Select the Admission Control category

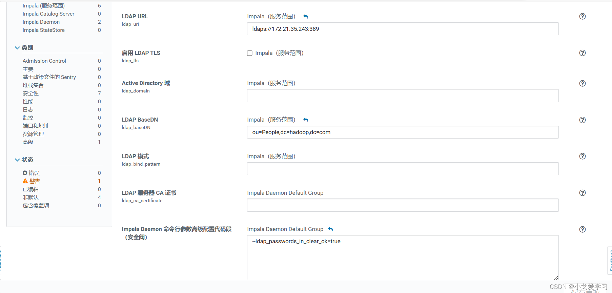point(44,61)
